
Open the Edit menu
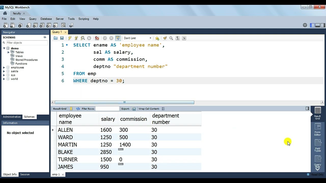[x=13, y=19]
